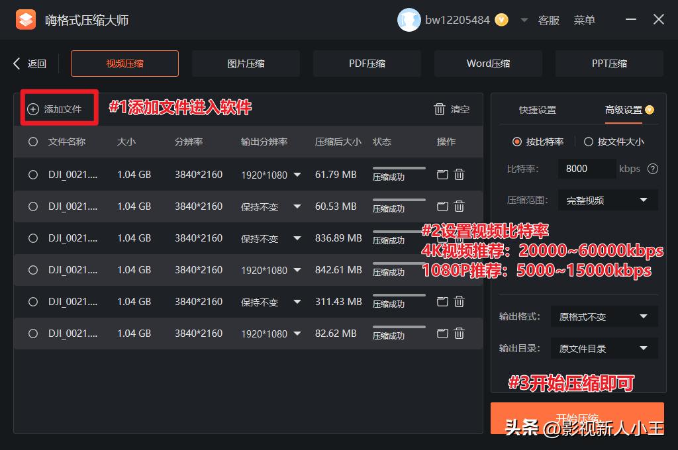
Task: Switch to the Word压缩 tab
Action: pyautogui.click(x=488, y=64)
